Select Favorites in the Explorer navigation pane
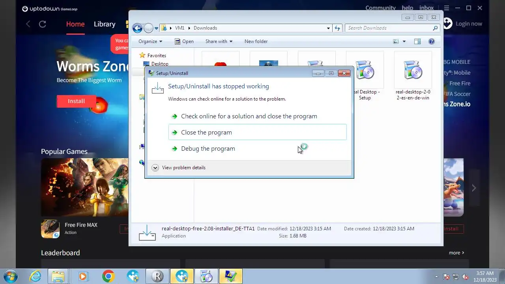The width and height of the screenshot is (505, 284). (157, 56)
